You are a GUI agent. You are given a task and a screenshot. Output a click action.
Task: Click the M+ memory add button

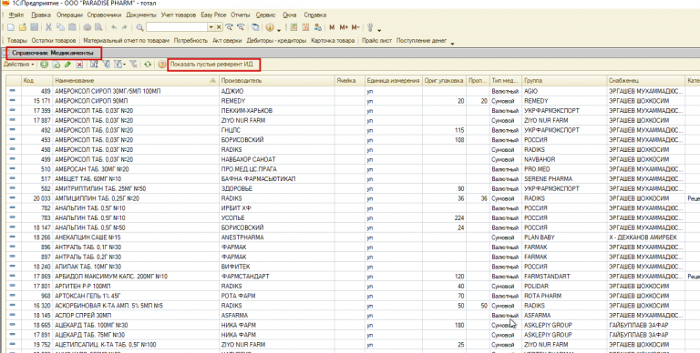(x=344, y=27)
